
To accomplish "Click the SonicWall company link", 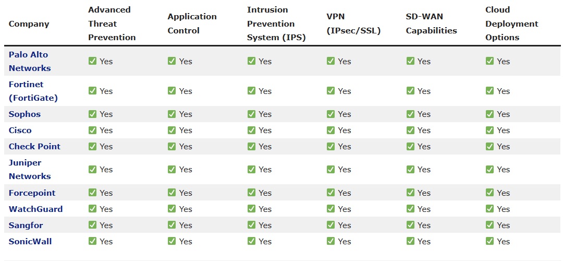I will [30, 242].
